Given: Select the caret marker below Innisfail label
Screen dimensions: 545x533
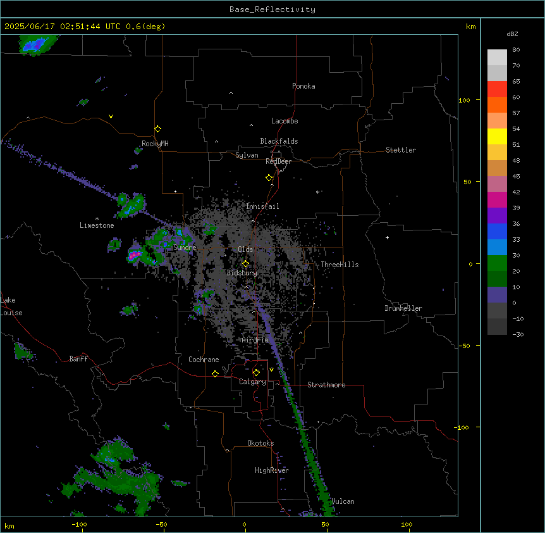Looking at the screenshot, I should pyautogui.click(x=253, y=220).
